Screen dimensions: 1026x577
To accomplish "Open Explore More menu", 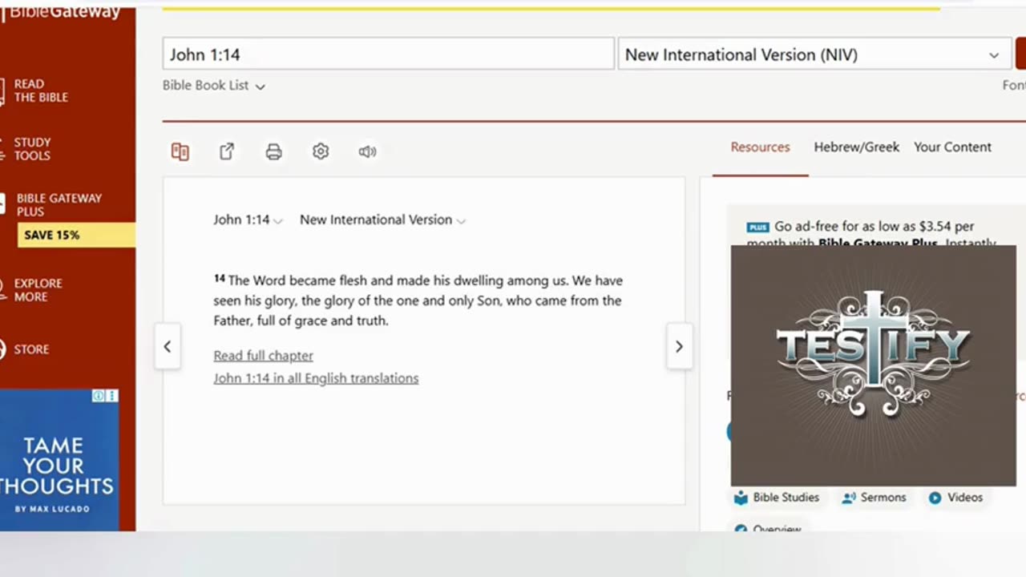I will pos(38,290).
